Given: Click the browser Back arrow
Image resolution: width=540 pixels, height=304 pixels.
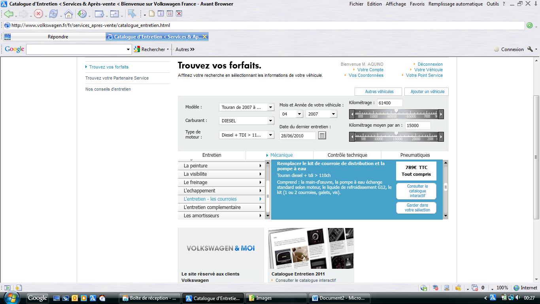Looking at the screenshot, I should [x=9, y=14].
